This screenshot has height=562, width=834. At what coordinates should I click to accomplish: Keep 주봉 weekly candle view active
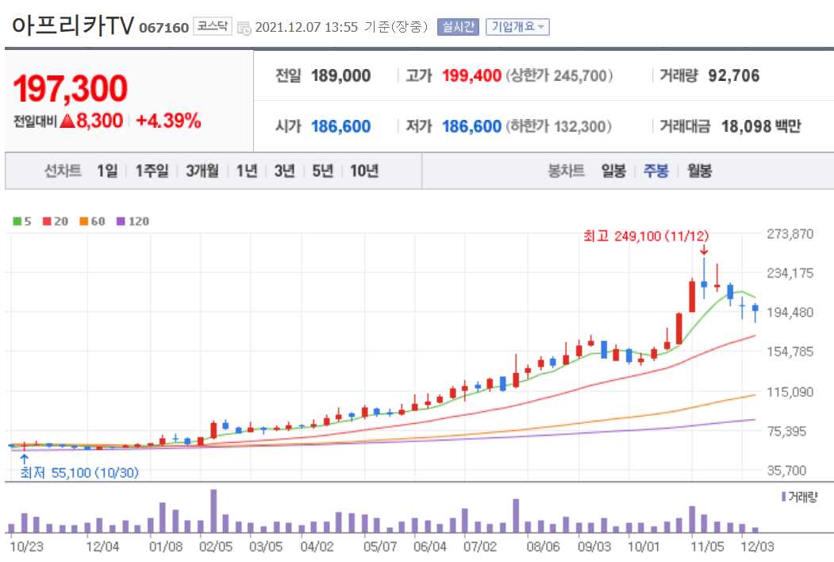click(x=658, y=171)
